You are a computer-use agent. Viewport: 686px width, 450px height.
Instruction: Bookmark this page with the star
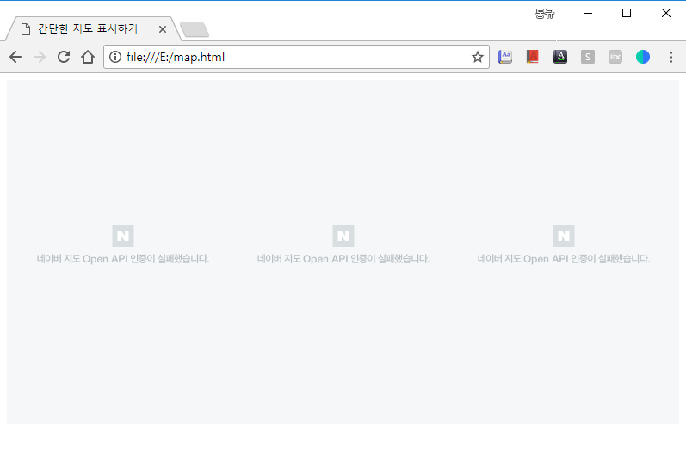click(x=478, y=57)
